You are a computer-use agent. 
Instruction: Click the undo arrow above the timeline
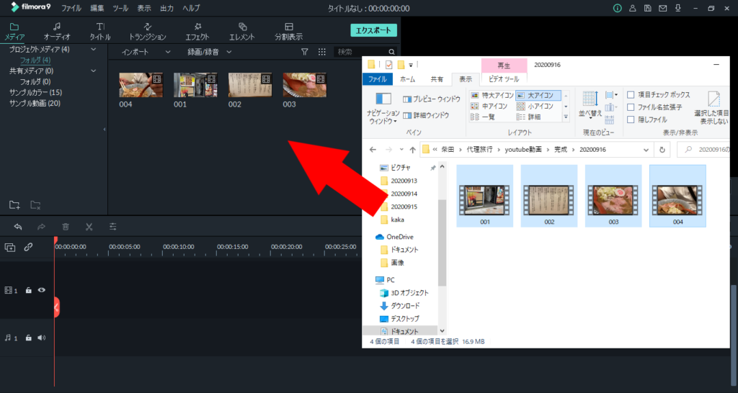click(x=18, y=226)
